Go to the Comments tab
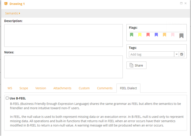191x136 pixels. pyautogui.click(x=105, y=88)
